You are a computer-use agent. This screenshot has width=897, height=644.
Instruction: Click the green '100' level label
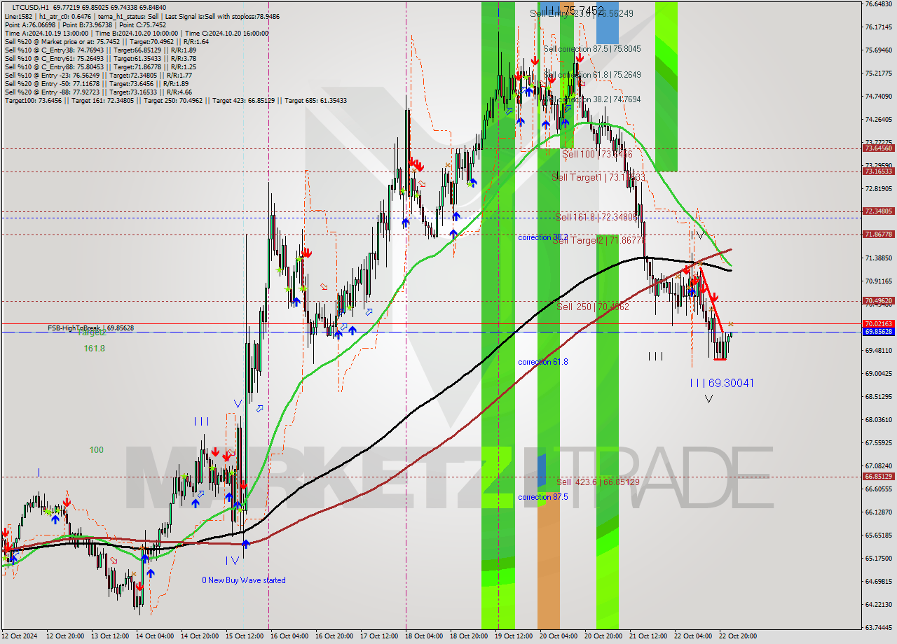tap(96, 450)
